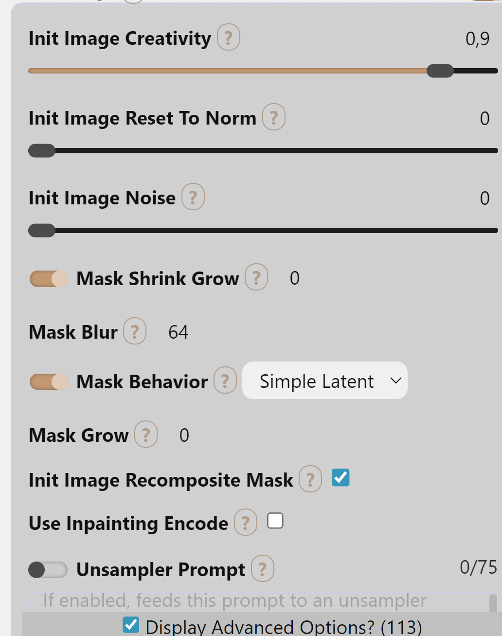
Task: Show help for Use Inpainting Encode
Action: (x=246, y=523)
